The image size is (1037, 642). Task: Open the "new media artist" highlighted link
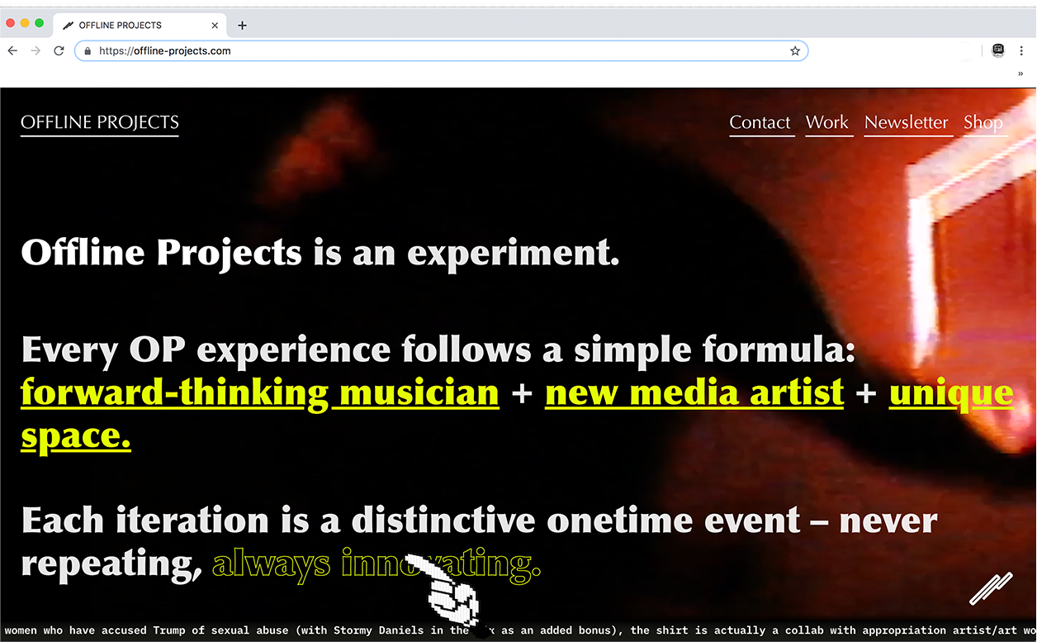tap(694, 393)
